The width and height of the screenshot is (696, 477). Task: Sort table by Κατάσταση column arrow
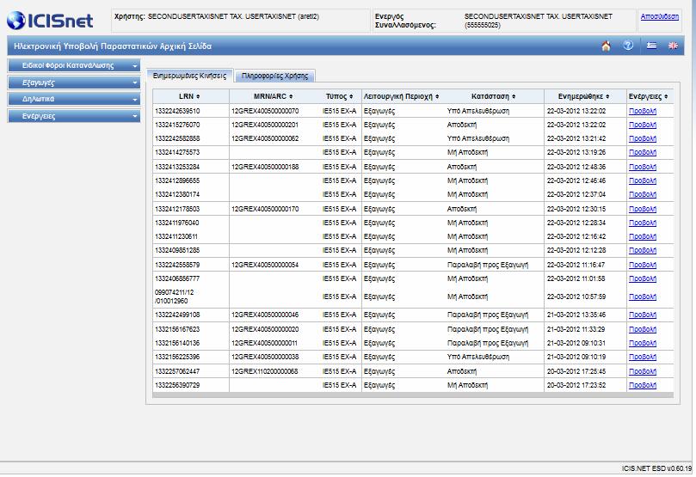(x=514, y=96)
